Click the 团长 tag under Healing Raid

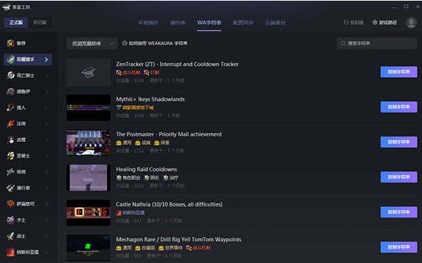(x=152, y=177)
